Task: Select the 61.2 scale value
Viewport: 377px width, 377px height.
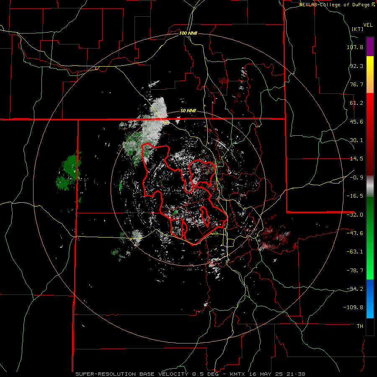Action: [356, 103]
